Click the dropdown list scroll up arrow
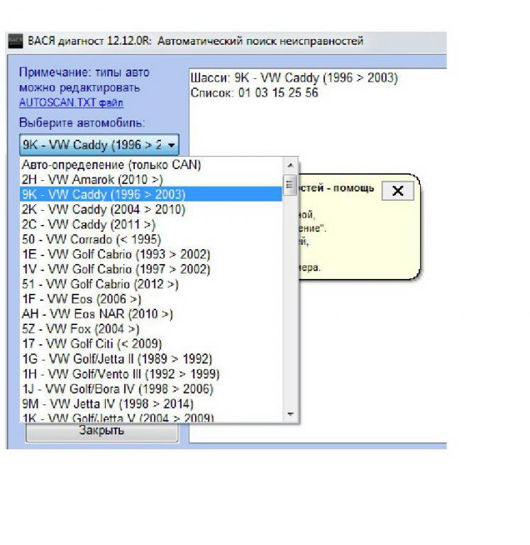 pos(291,165)
